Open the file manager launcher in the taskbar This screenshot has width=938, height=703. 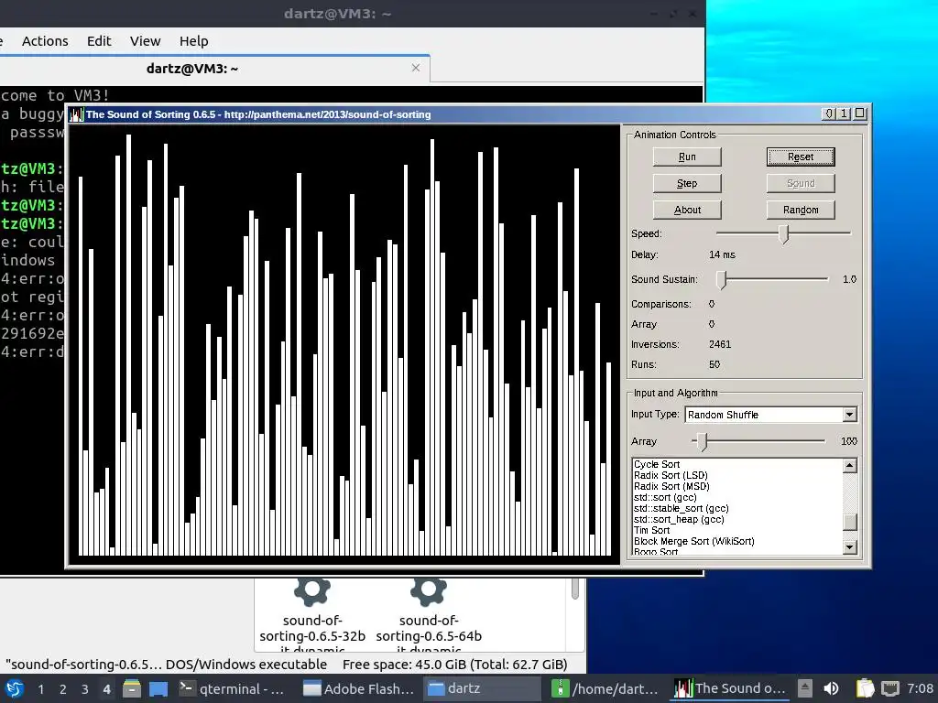132,688
